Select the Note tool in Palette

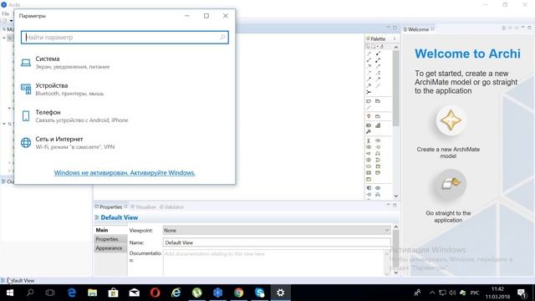(x=369, y=101)
